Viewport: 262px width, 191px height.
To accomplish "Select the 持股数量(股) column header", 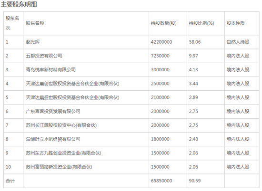I will click(x=163, y=23).
